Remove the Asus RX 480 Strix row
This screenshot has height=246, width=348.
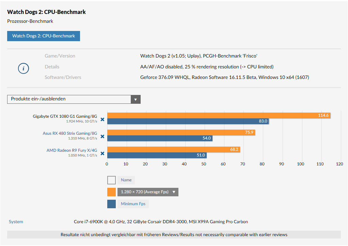pyautogui.click(x=102, y=137)
